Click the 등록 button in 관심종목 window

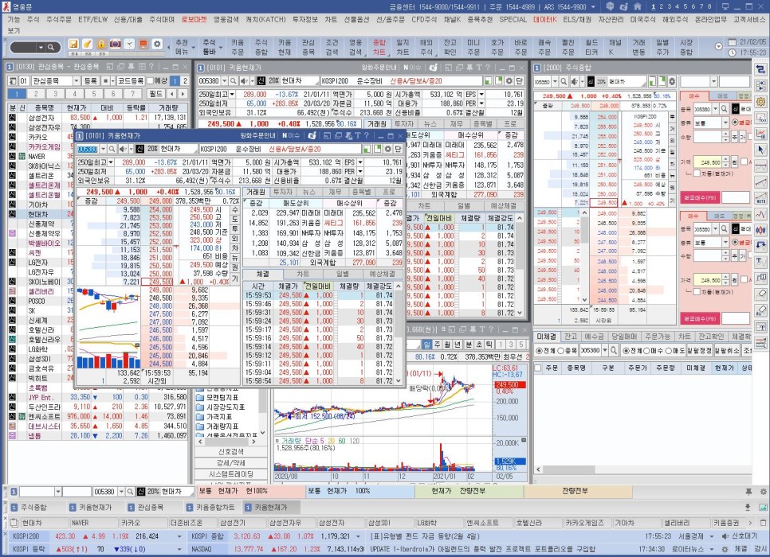pos(90,81)
